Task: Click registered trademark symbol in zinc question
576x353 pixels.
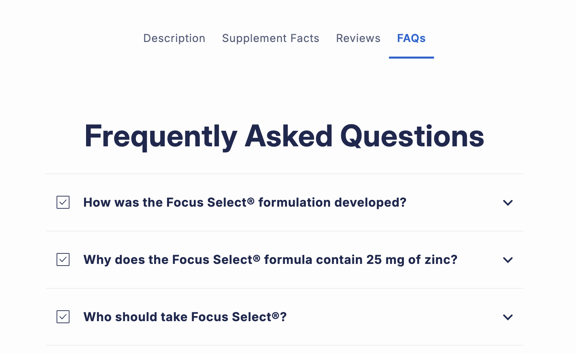Action: (256, 258)
